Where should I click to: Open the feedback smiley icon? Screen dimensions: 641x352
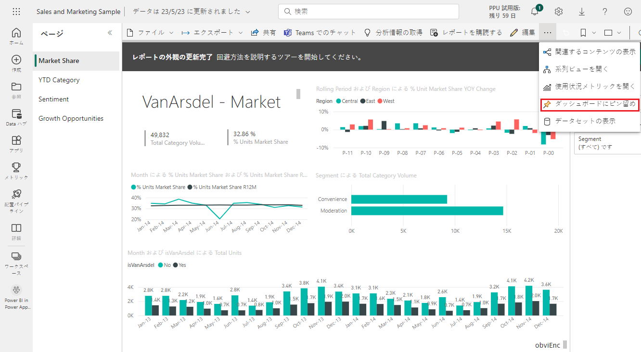pos(628,12)
